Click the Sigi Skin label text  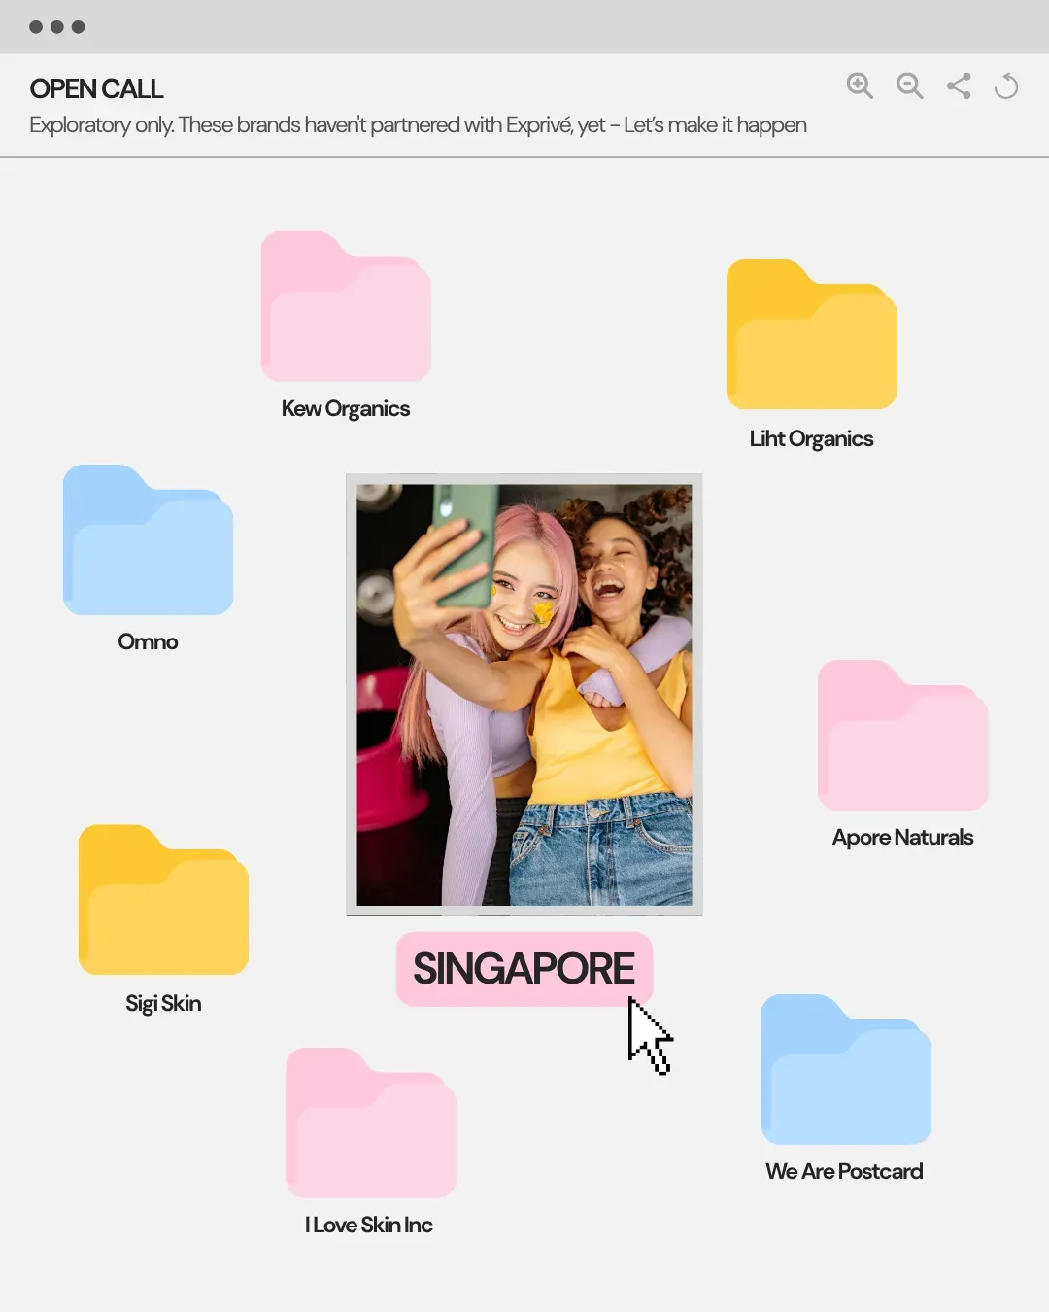(x=163, y=1004)
